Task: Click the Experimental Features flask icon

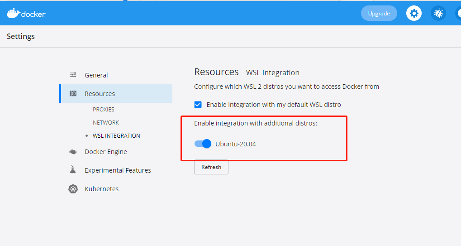Action: click(73, 169)
